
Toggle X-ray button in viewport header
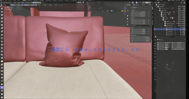[x=143, y=3]
